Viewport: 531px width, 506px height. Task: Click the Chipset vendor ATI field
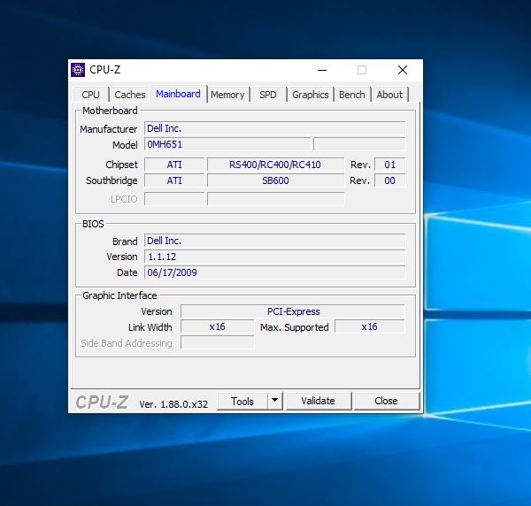coord(174,165)
